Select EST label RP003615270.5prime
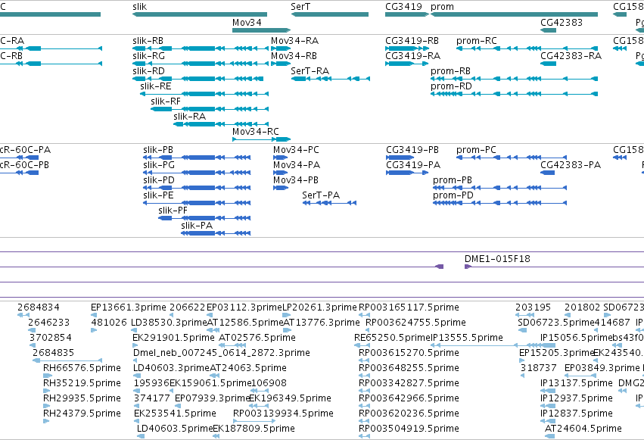This screenshot has height=440, width=644. click(409, 353)
